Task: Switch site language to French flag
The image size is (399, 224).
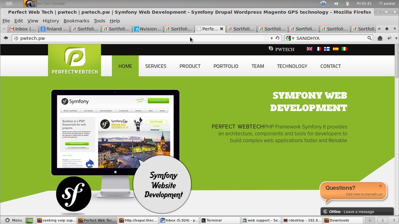Action: tap(318, 49)
